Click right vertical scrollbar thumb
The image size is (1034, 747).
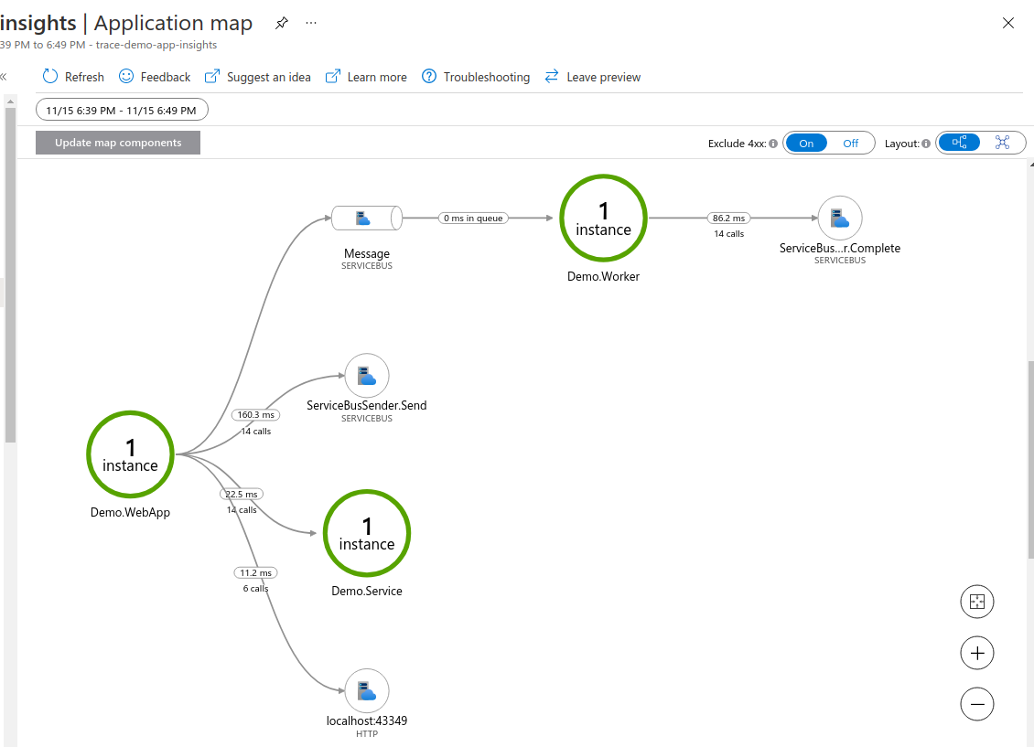(x=1030, y=460)
